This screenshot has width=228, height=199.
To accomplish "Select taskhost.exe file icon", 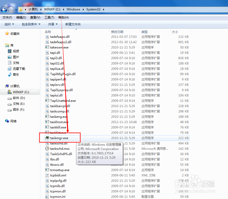I will pyautogui.click(x=47, y=122).
